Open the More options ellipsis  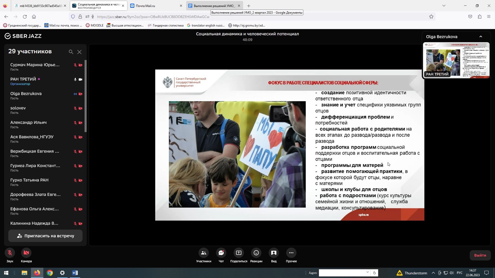[x=291, y=253]
